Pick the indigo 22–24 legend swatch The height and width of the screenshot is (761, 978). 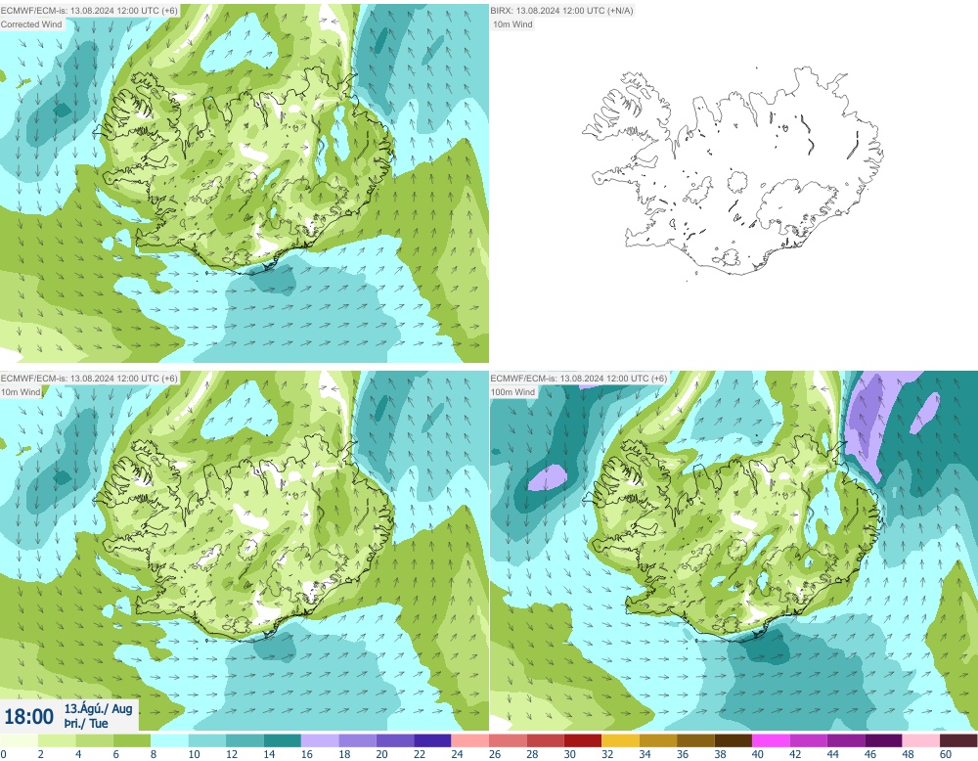(x=433, y=740)
